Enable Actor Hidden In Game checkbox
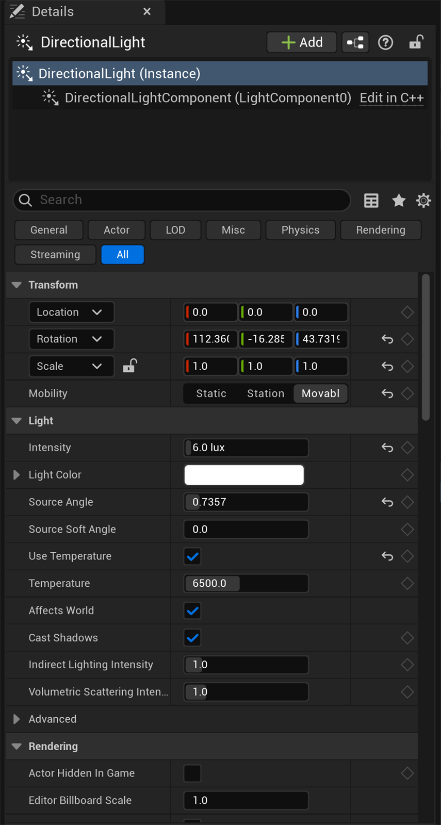The height and width of the screenshot is (825, 441). (192, 773)
